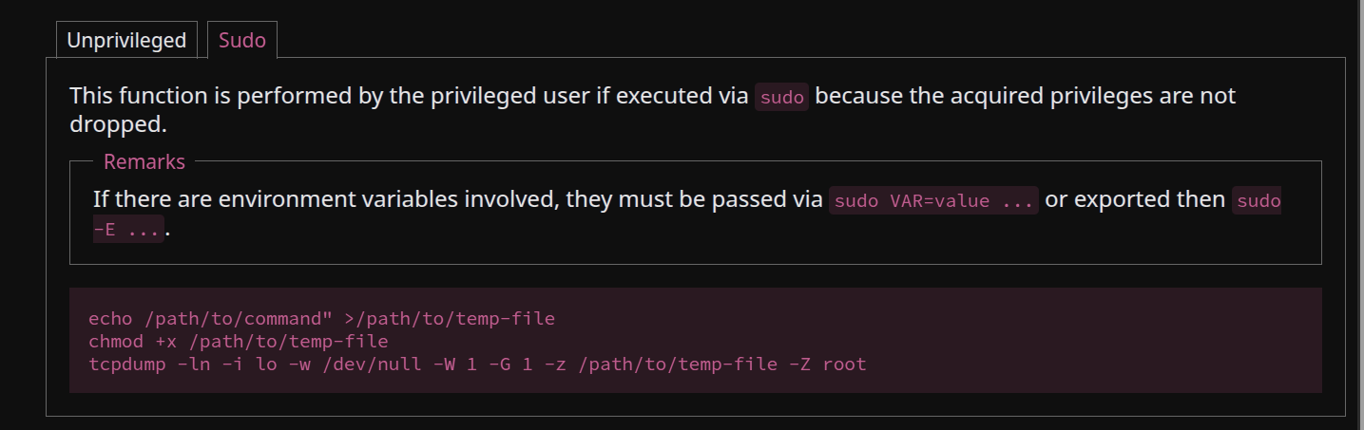Screen dimensions: 1364x430
Task: Click the '-G' option in tcpdump command
Action: pos(500,364)
